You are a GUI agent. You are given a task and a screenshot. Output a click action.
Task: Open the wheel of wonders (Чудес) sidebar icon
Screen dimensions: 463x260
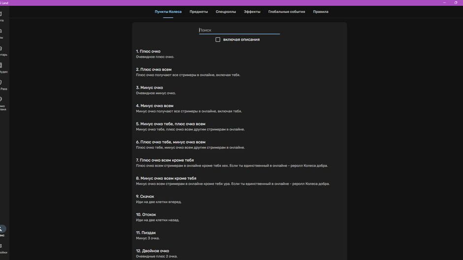(x=2, y=68)
